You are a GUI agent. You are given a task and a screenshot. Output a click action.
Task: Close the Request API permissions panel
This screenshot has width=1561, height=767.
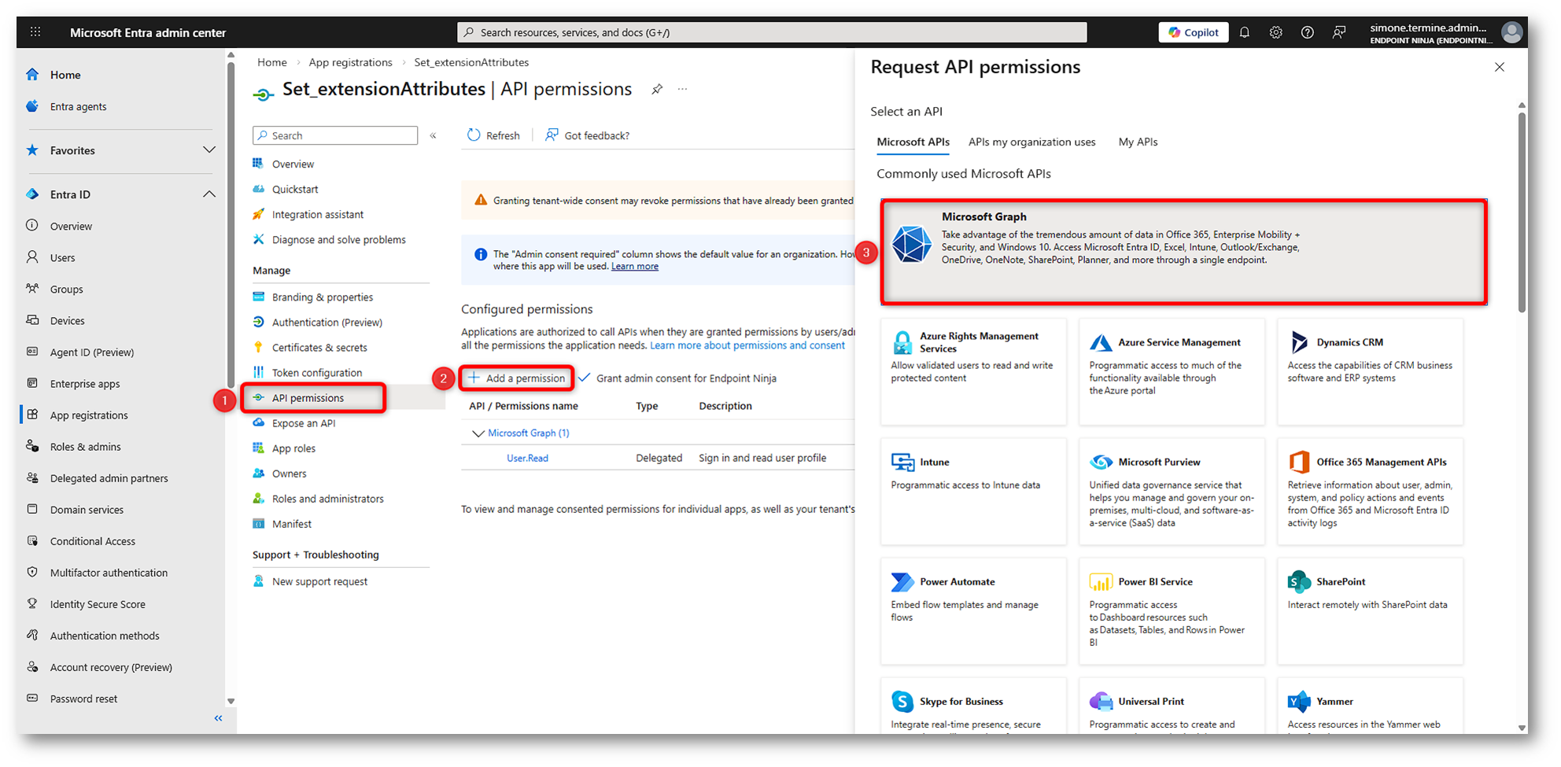(1500, 67)
